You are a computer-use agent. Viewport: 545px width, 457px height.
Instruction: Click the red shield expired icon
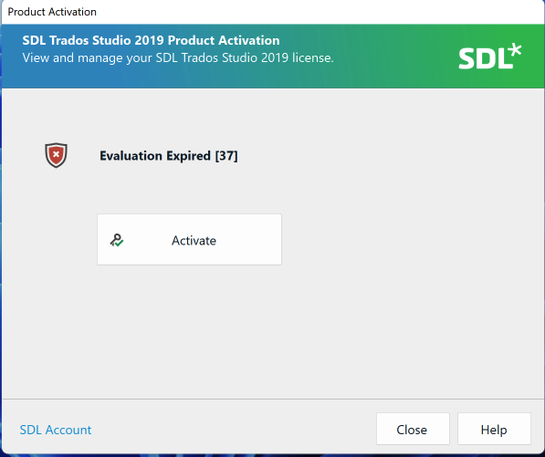tap(56, 155)
